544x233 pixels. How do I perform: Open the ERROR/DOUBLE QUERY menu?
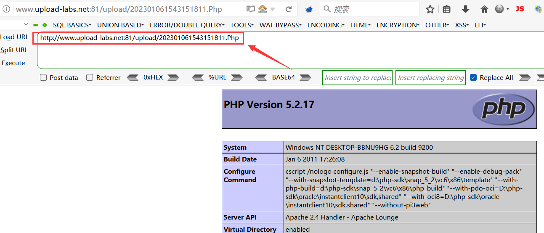187,25
